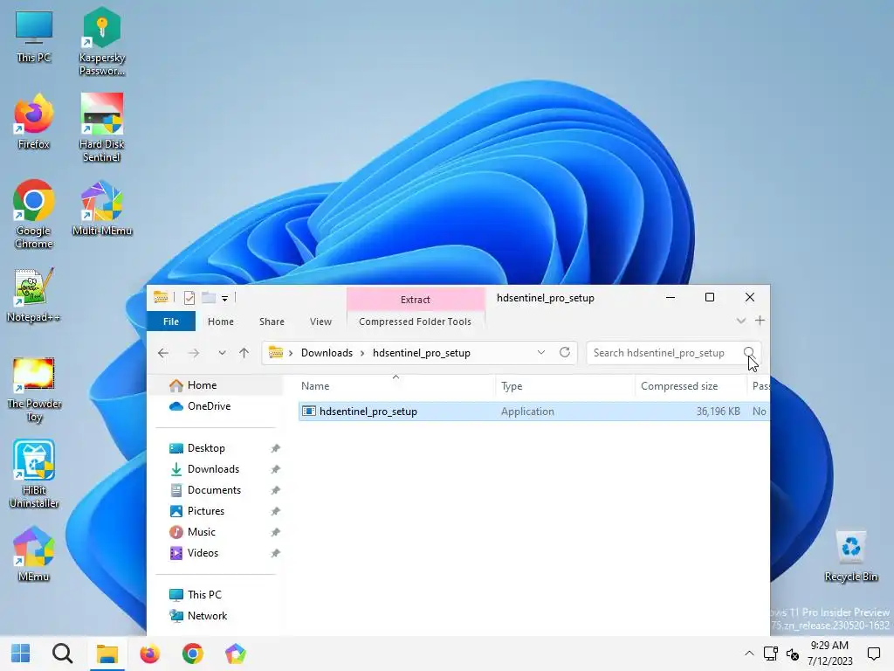The width and height of the screenshot is (894, 671).
Task: Open the This PC desktop icon
Action: (x=34, y=36)
